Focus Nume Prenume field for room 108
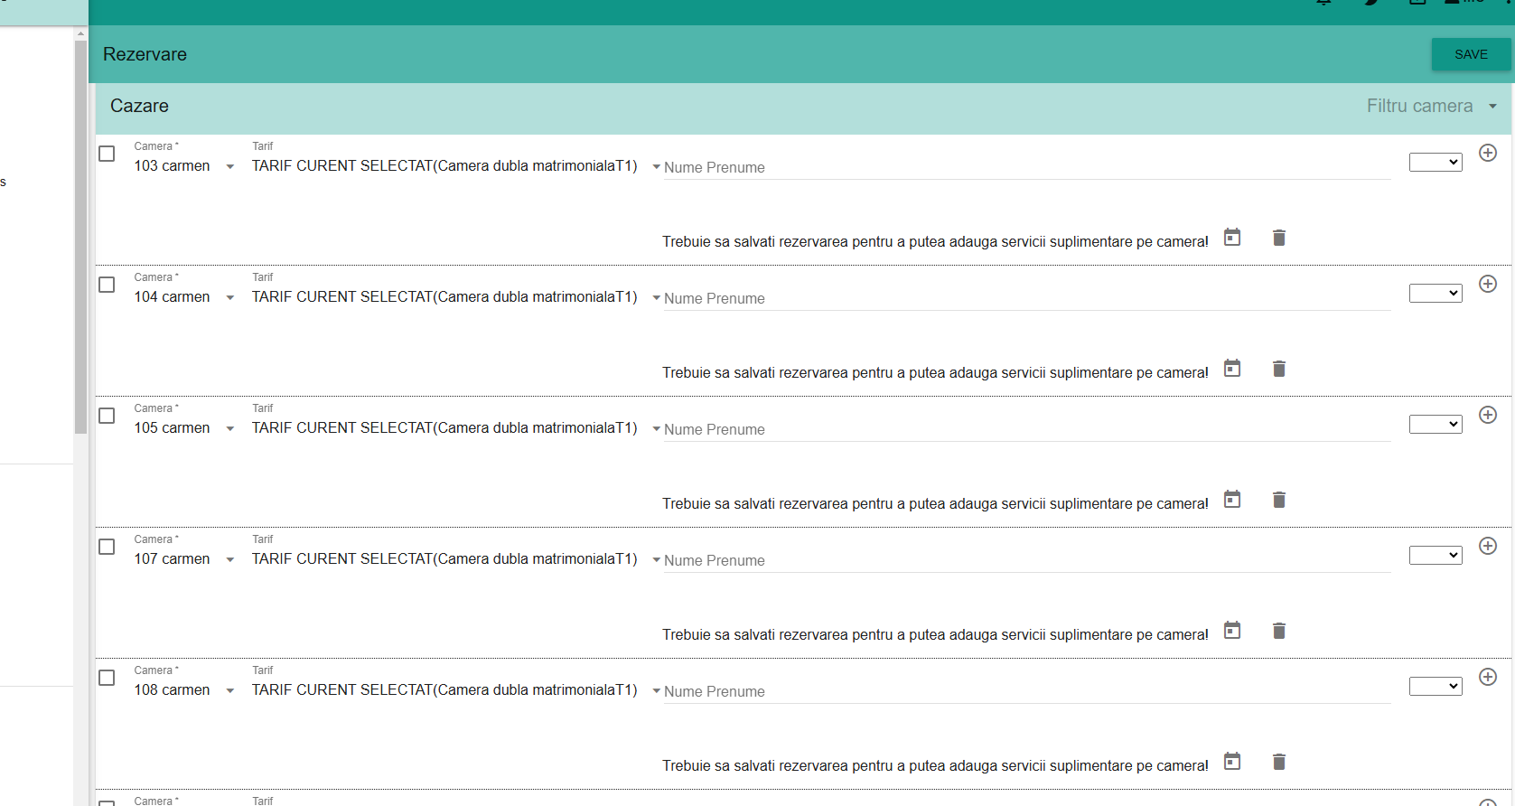The width and height of the screenshot is (1515, 806). [x=1027, y=691]
